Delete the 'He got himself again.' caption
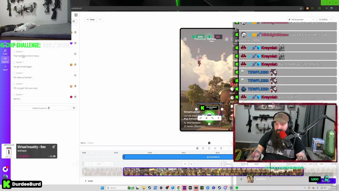Viewport: 339px width, 191px height. pyautogui.click(x=75, y=64)
